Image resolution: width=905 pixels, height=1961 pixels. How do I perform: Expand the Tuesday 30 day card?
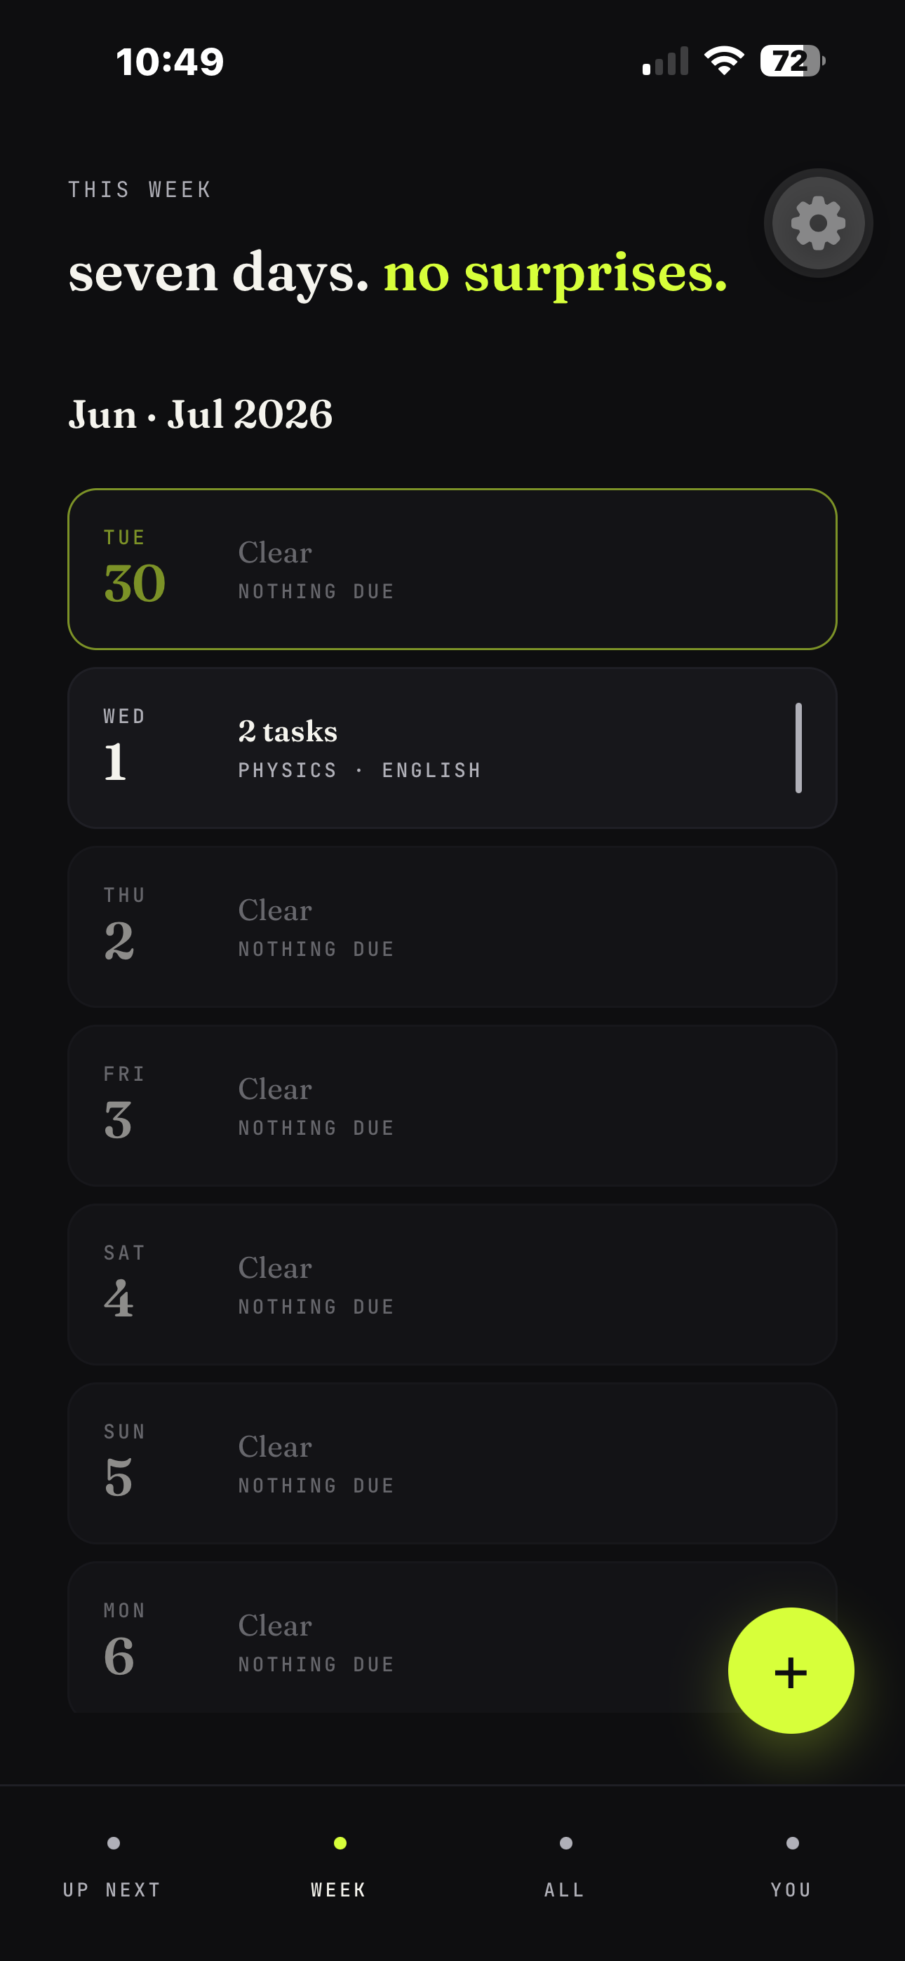click(x=452, y=569)
